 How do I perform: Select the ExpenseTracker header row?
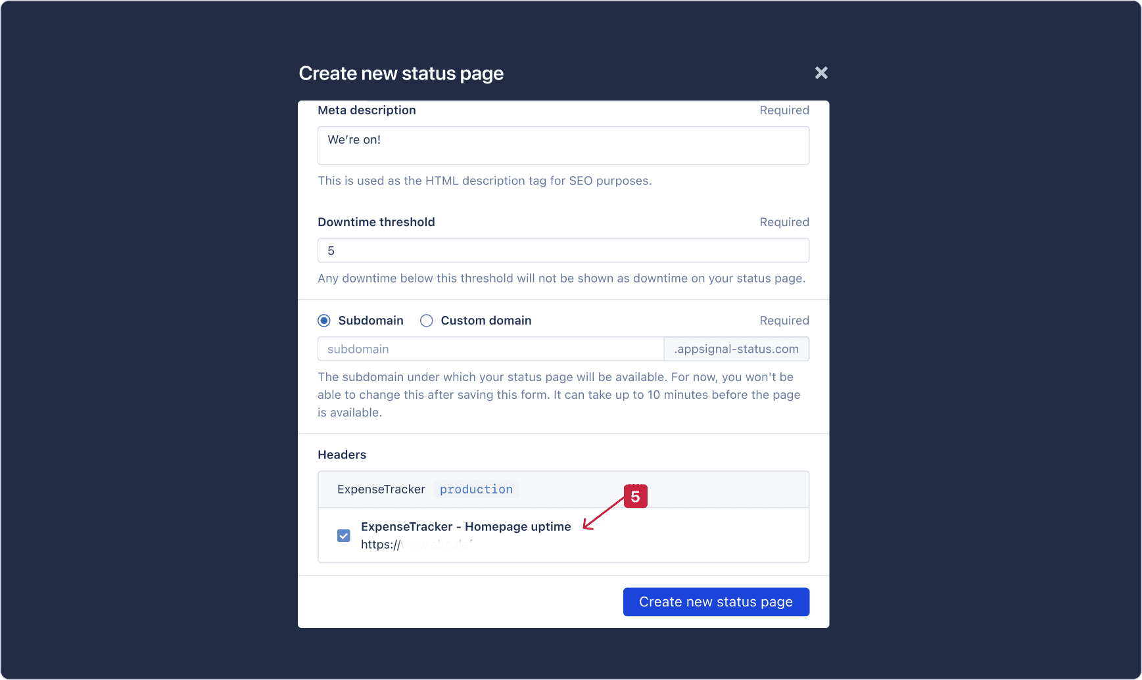click(381, 489)
